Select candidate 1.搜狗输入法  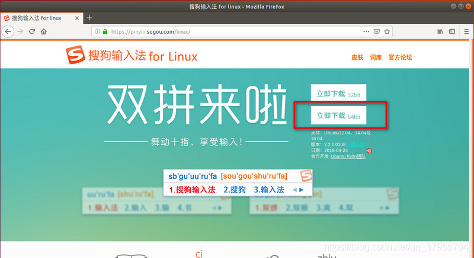192,190
